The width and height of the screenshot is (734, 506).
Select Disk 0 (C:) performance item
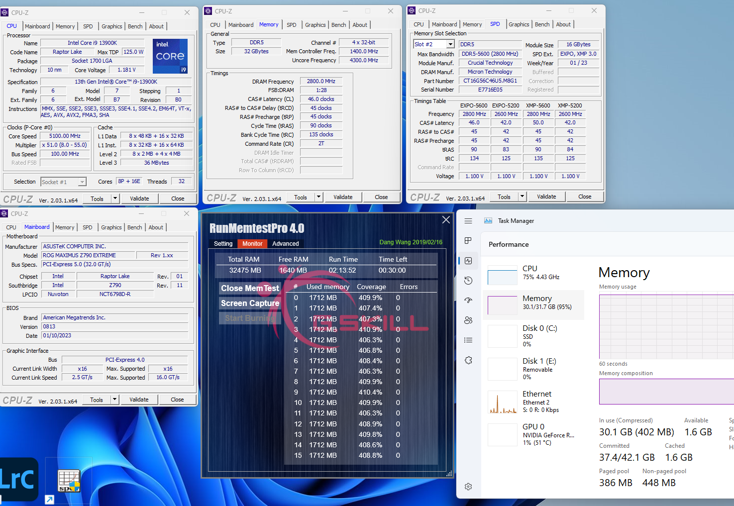533,336
